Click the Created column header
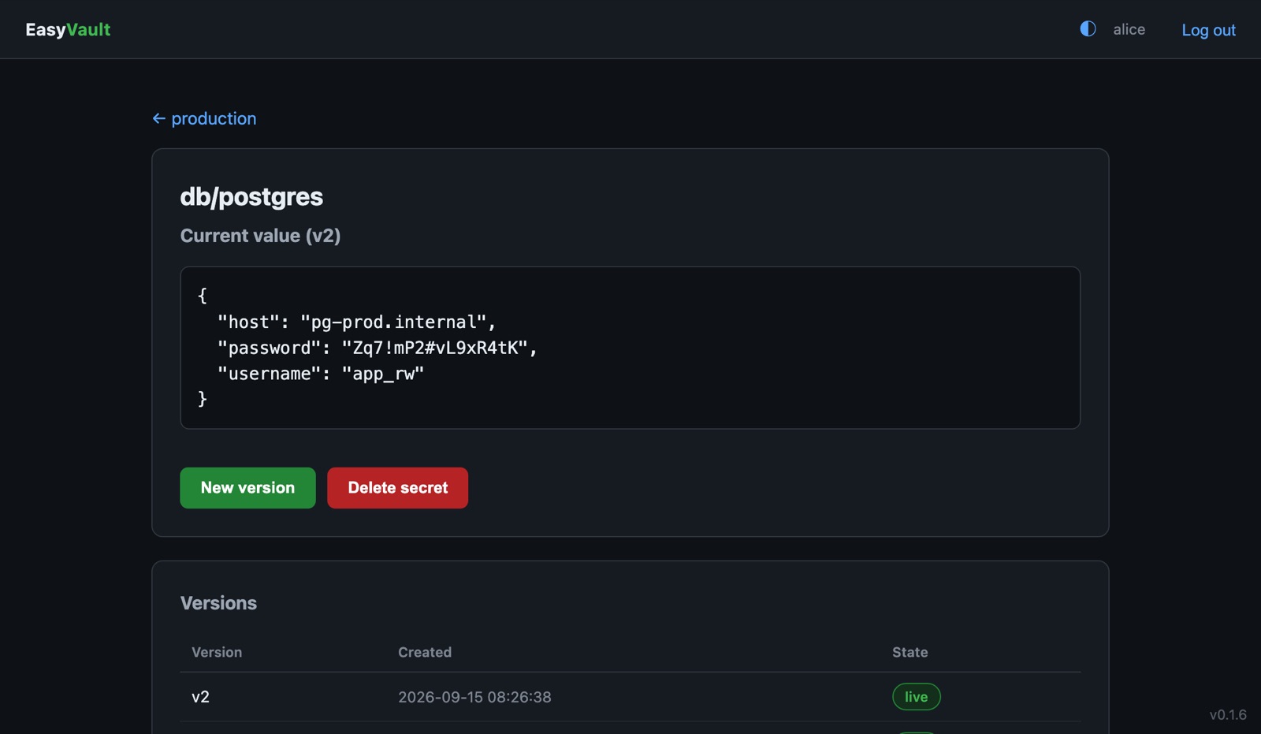This screenshot has width=1261, height=734. 425,652
